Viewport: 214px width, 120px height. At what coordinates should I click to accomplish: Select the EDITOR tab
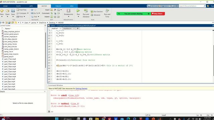44,6
